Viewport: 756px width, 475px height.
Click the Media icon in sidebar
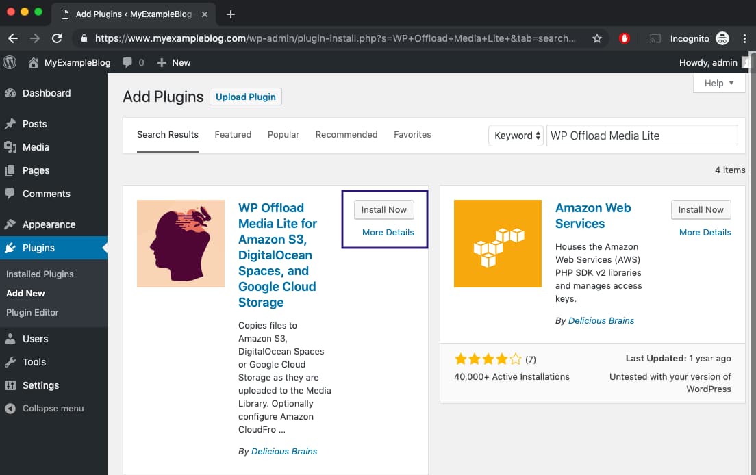10,147
